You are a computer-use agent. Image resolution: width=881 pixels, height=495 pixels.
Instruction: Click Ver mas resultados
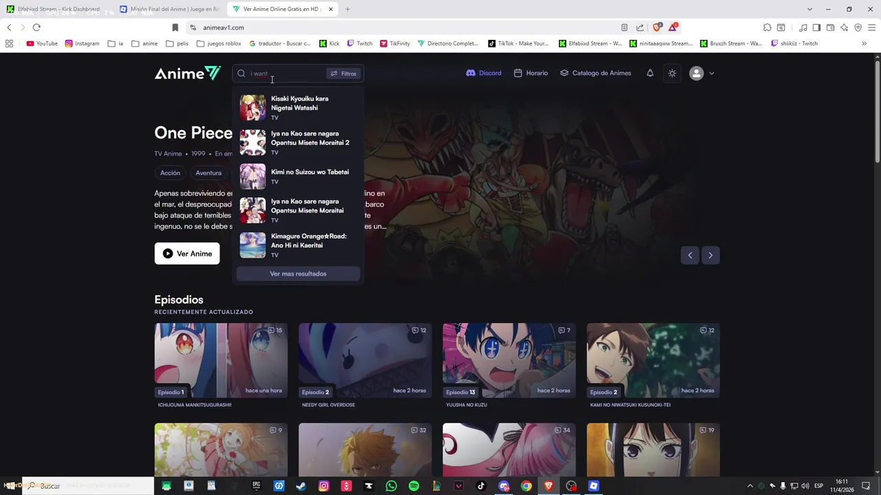point(298,274)
